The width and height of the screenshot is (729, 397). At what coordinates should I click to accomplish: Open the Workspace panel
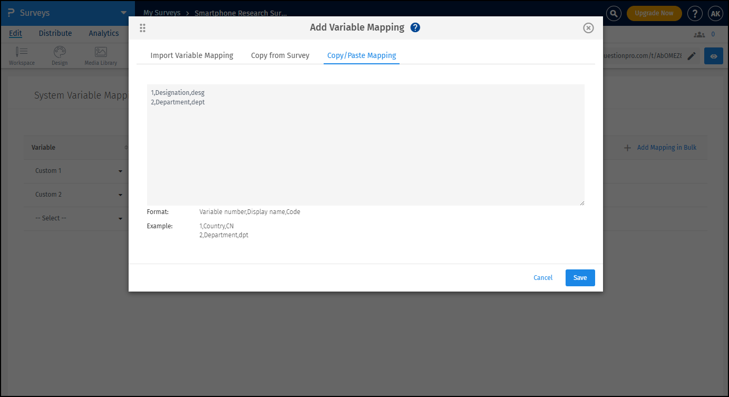[22, 55]
